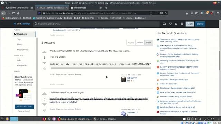Sort answers by Oldest
Image resolution: width=221 pixels, height=124 pixels.
(140, 43)
